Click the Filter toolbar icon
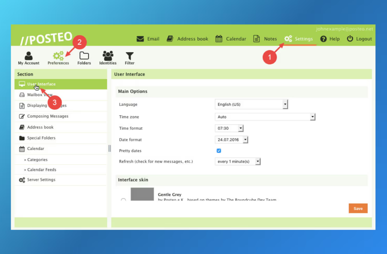This screenshot has width=387, height=254. [130, 58]
